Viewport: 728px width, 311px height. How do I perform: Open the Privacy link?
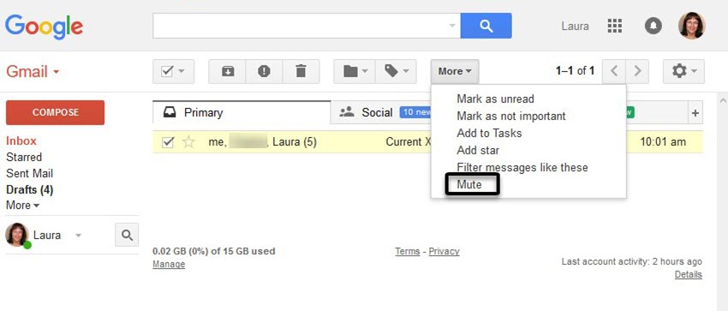[444, 251]
